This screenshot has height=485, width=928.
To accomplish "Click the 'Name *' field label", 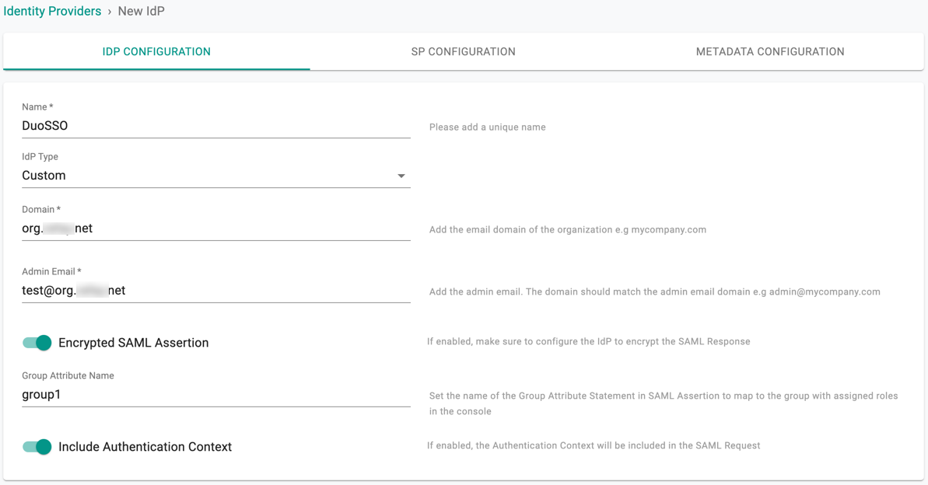I will (x=37, y=107).
